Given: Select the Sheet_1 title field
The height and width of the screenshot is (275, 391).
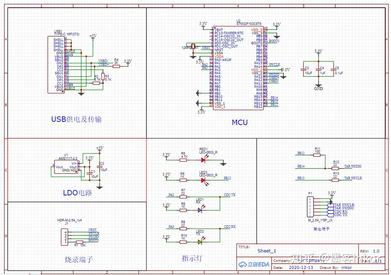Looking at the screenshot, I should coord(267,251).
